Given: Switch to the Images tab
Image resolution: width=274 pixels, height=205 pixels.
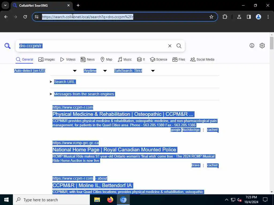Looking at the screenshot, I should (47, 60).
